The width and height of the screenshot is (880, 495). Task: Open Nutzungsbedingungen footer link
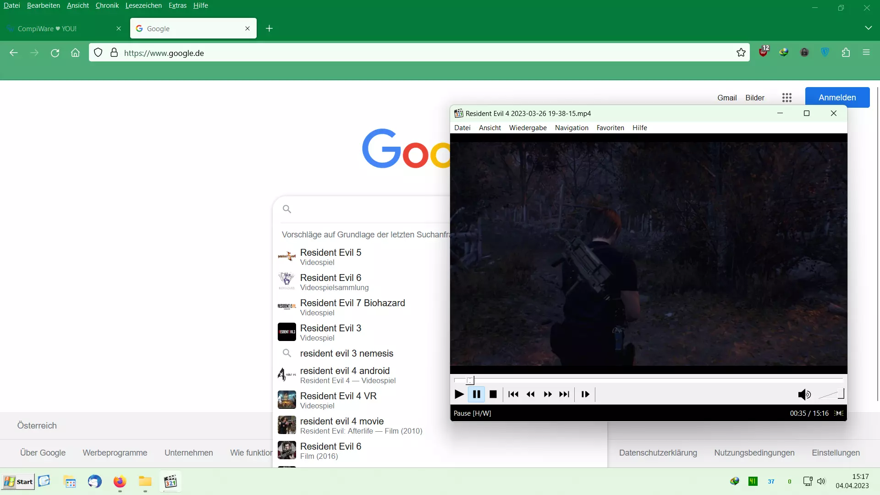pyautogui.click(x=754, y=453)
